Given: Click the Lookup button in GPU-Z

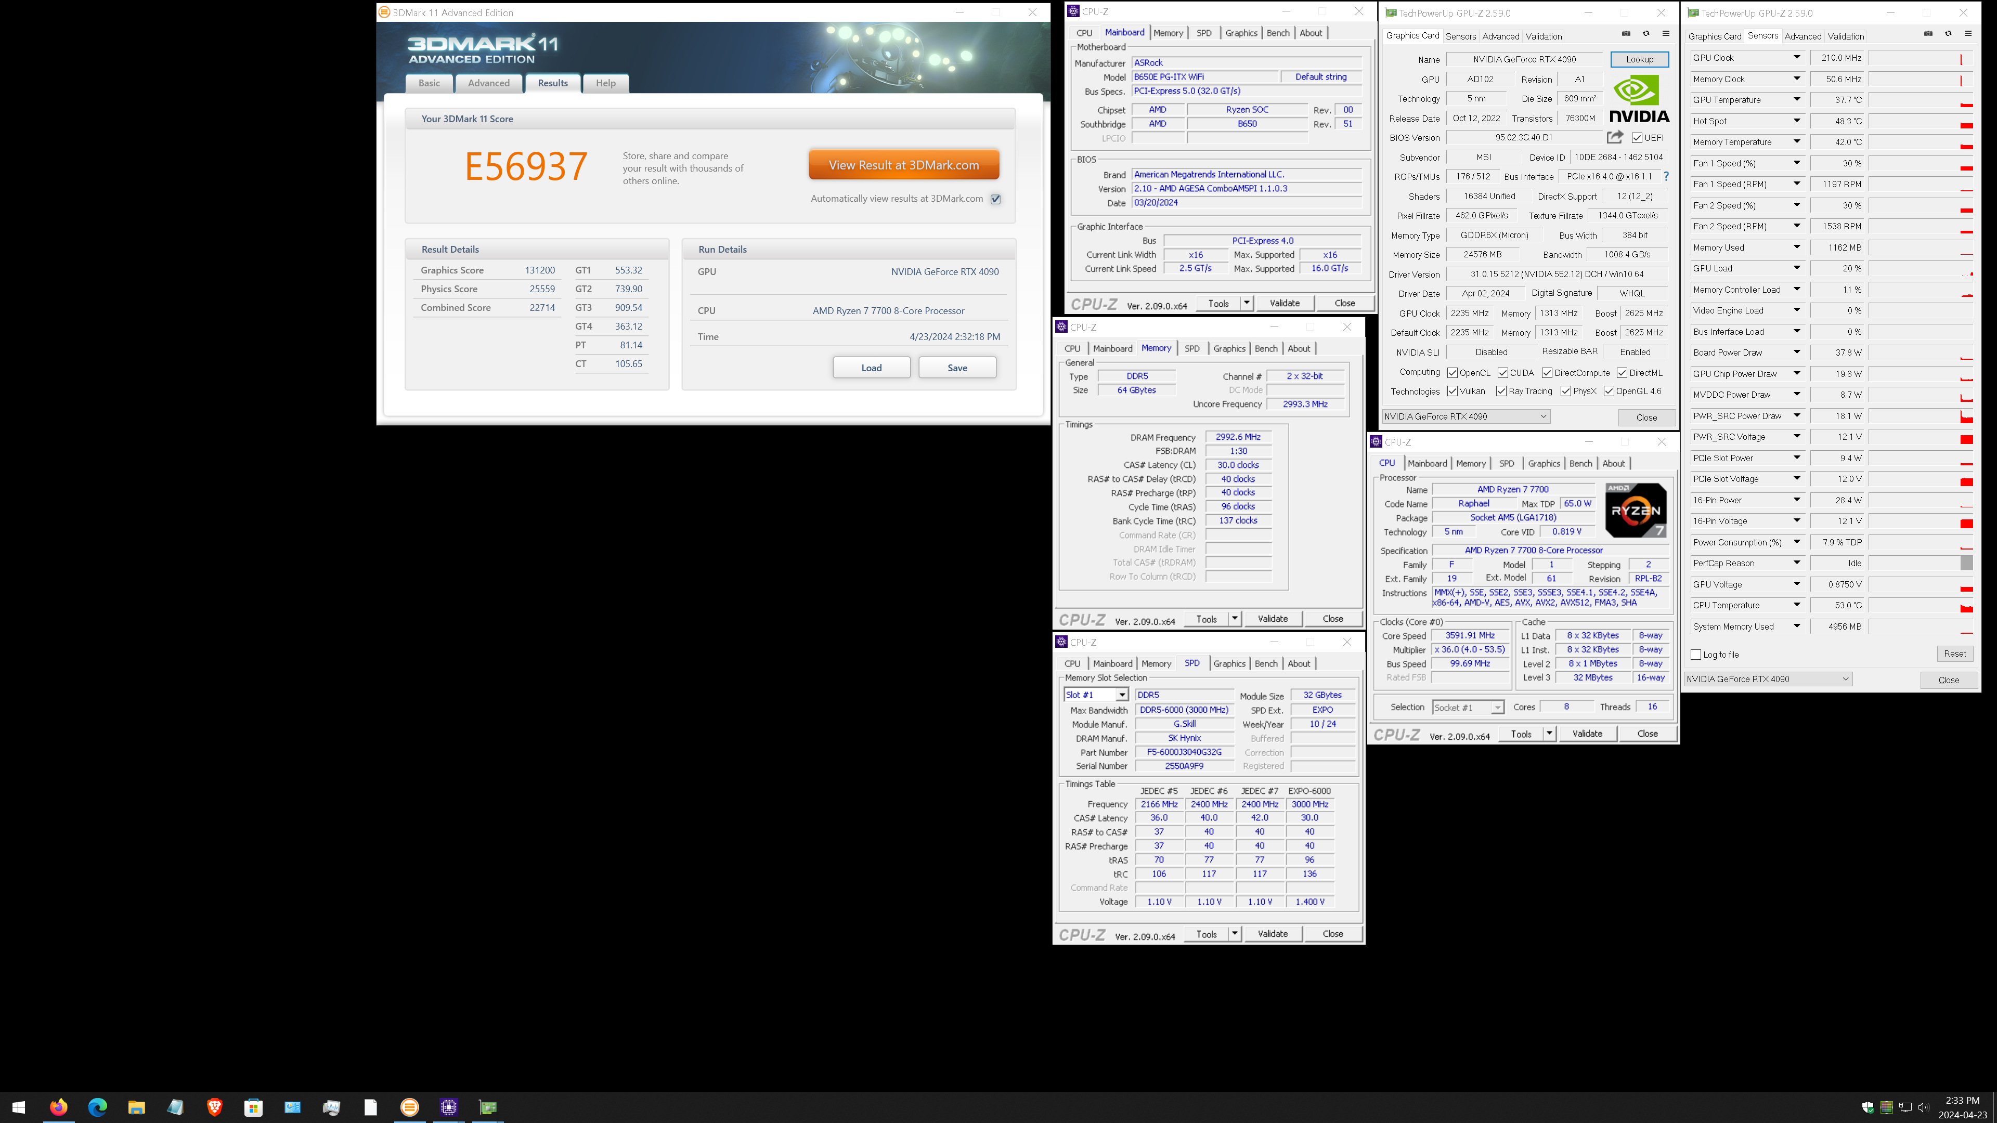Looking at the screenshot, I should click(1639, 59).
